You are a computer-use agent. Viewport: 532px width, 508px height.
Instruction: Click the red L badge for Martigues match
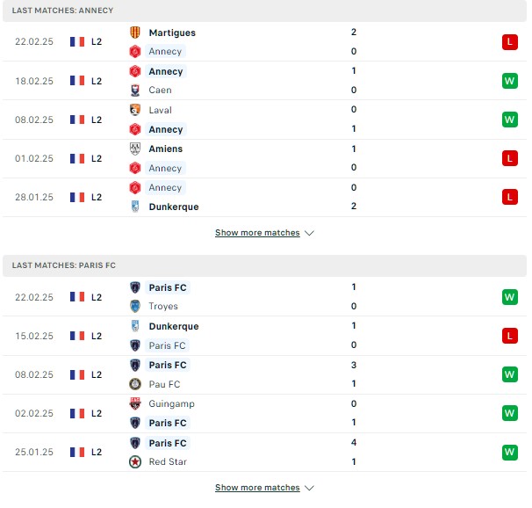tap(510, 42)
